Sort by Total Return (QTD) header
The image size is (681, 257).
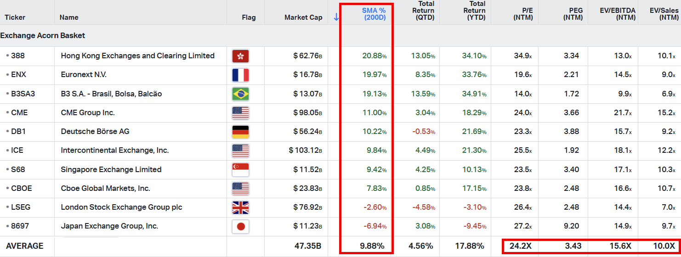[423, 11]
